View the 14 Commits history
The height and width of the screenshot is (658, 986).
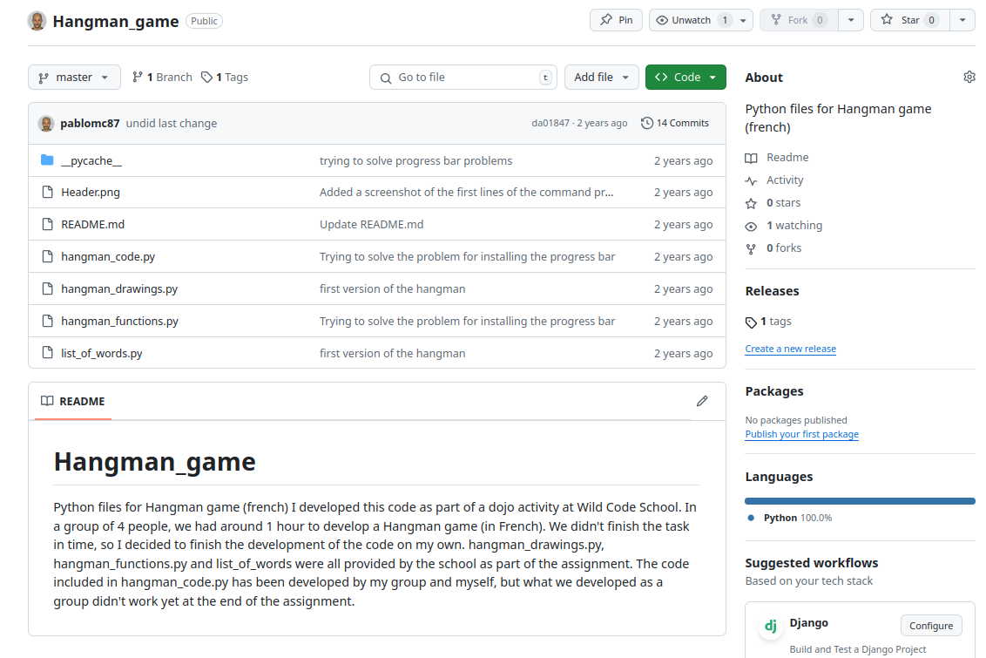(675, 123)
